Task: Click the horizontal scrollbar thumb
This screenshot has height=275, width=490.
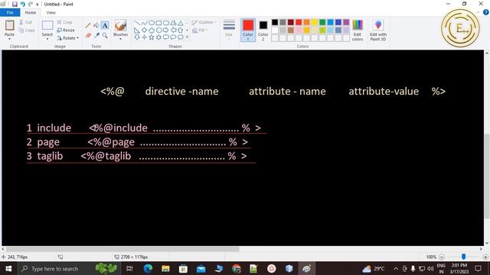Action: [122, 249]
